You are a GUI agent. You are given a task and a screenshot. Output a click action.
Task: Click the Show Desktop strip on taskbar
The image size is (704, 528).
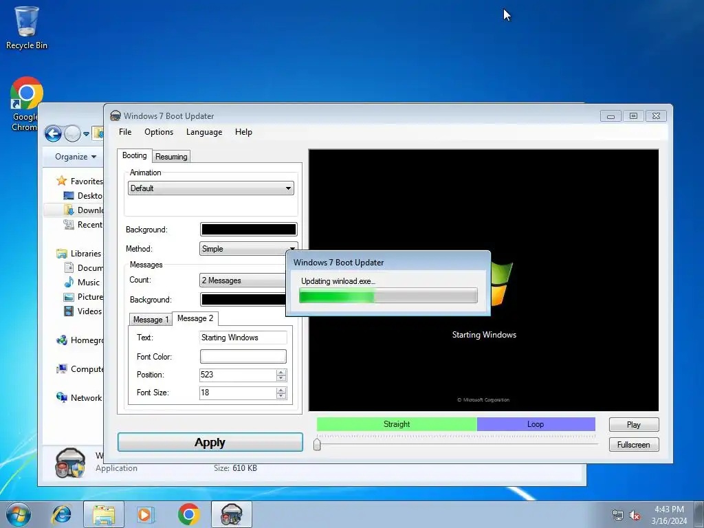point(699,514)
